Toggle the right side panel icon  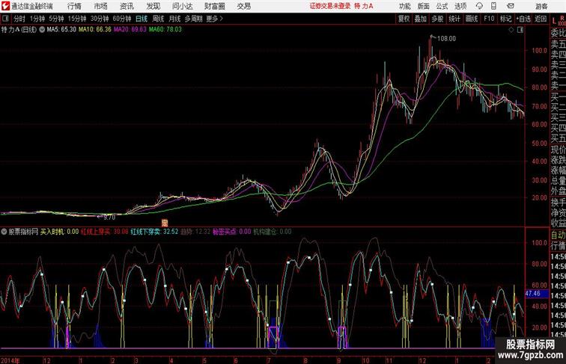click(520, 30)
